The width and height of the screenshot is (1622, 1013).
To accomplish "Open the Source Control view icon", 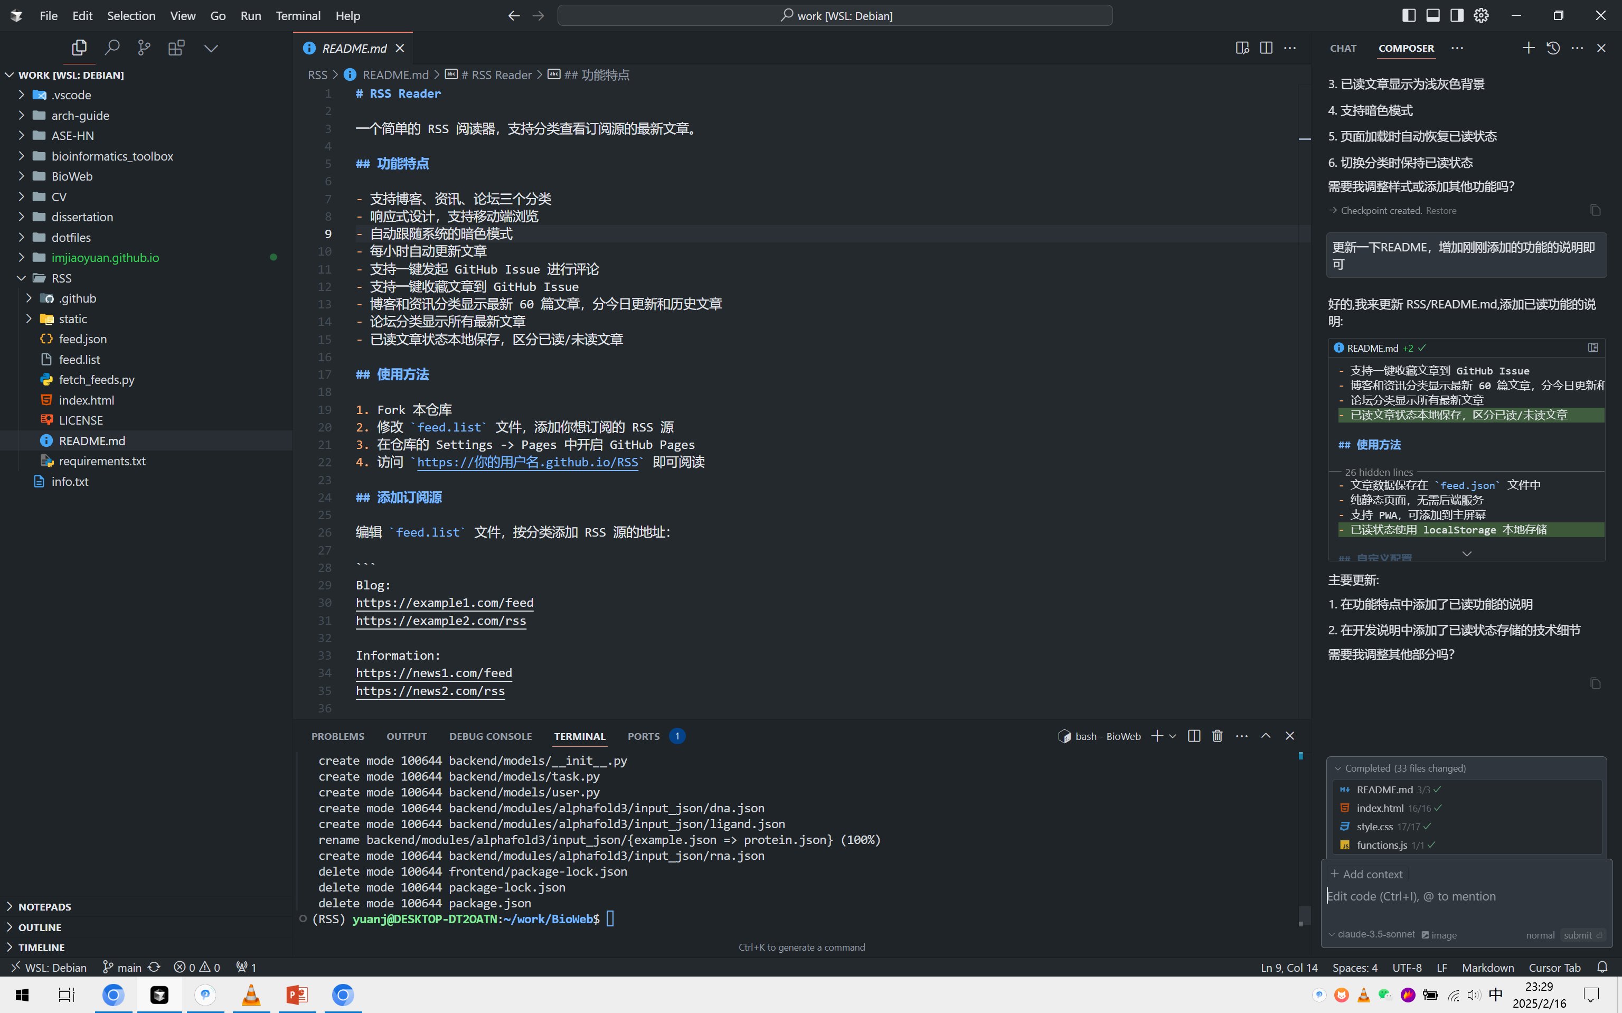I will [x=144, y=48].
